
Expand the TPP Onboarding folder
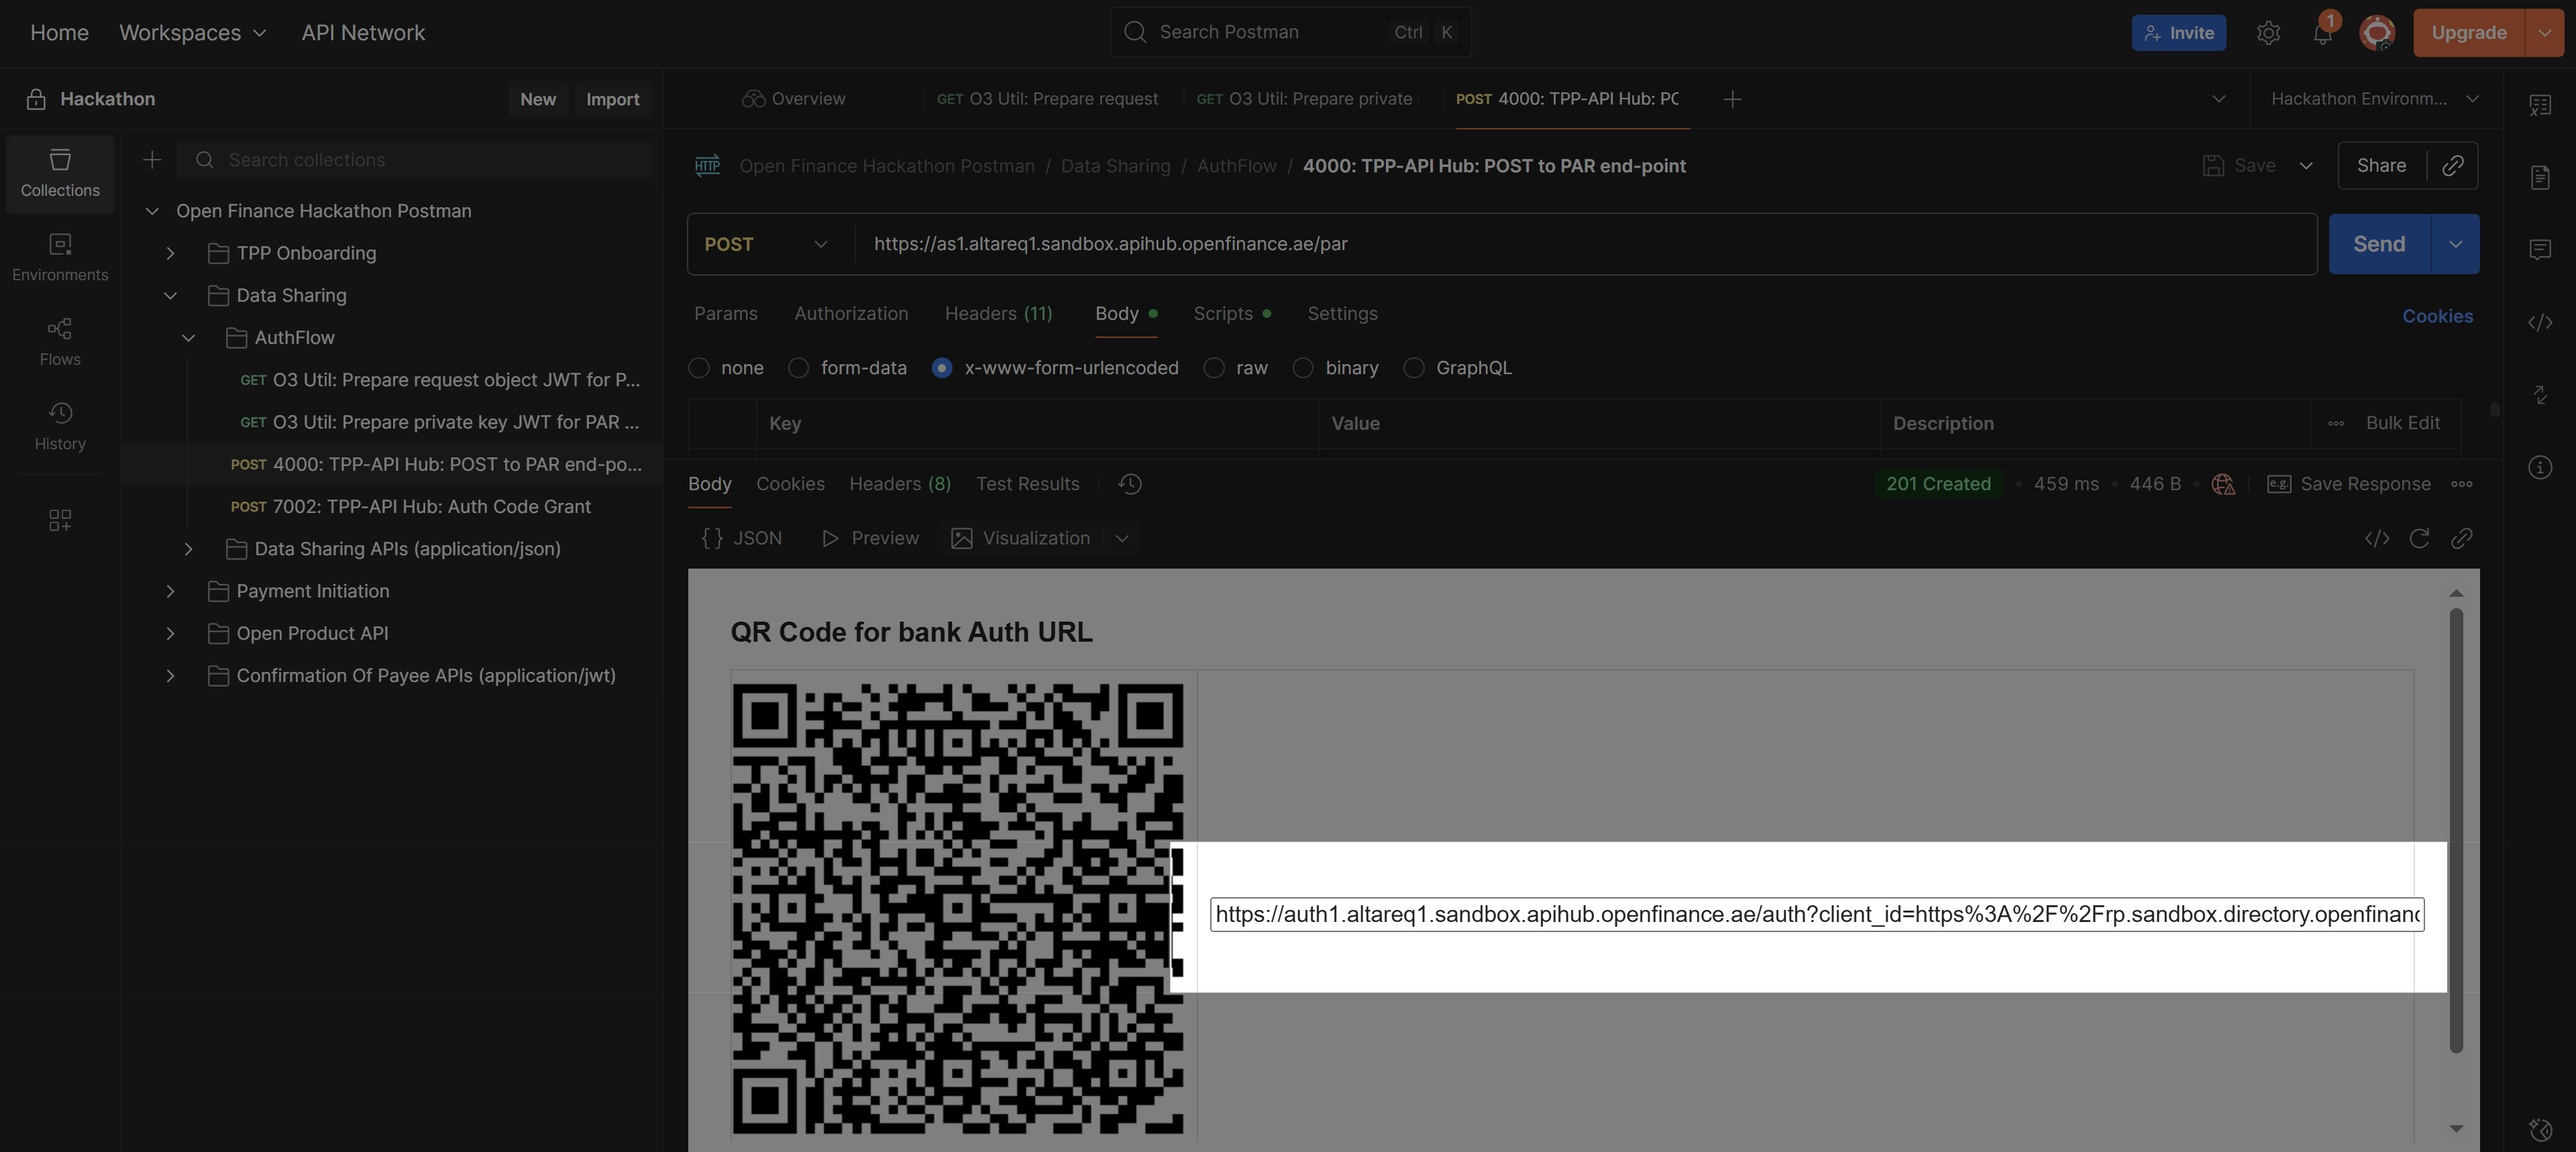[170, 253]
